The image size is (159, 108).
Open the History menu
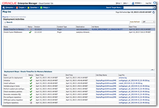point(46,8)
